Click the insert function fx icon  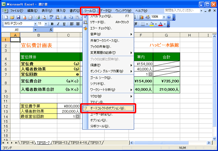pos(51,30)
